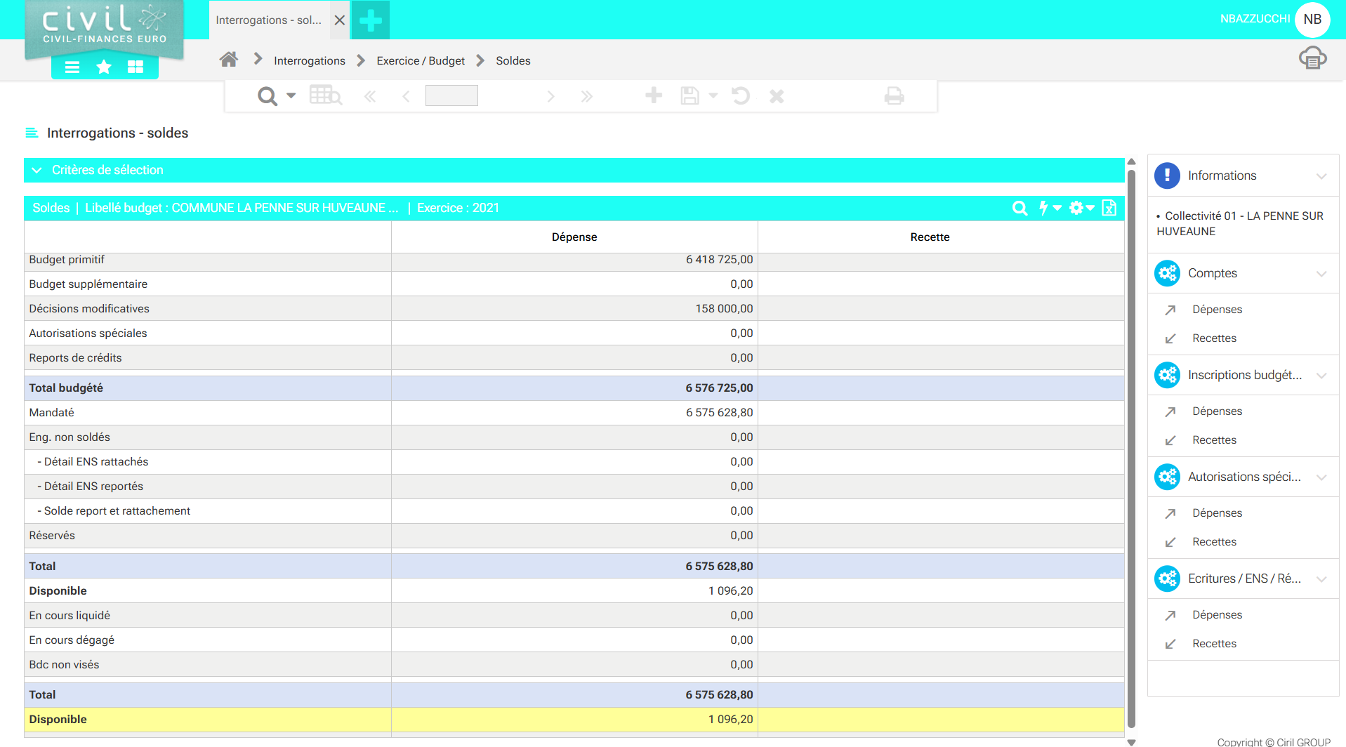The width and height of the screenshot is (1346, 747).
Task: Click the highlighted yellow Disponible row label
Action: tap(58, 720)
